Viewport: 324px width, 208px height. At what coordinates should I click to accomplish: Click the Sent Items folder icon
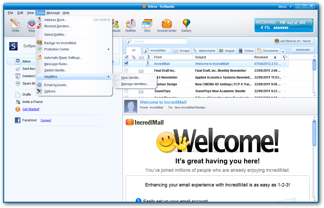[x=18, y=69]
